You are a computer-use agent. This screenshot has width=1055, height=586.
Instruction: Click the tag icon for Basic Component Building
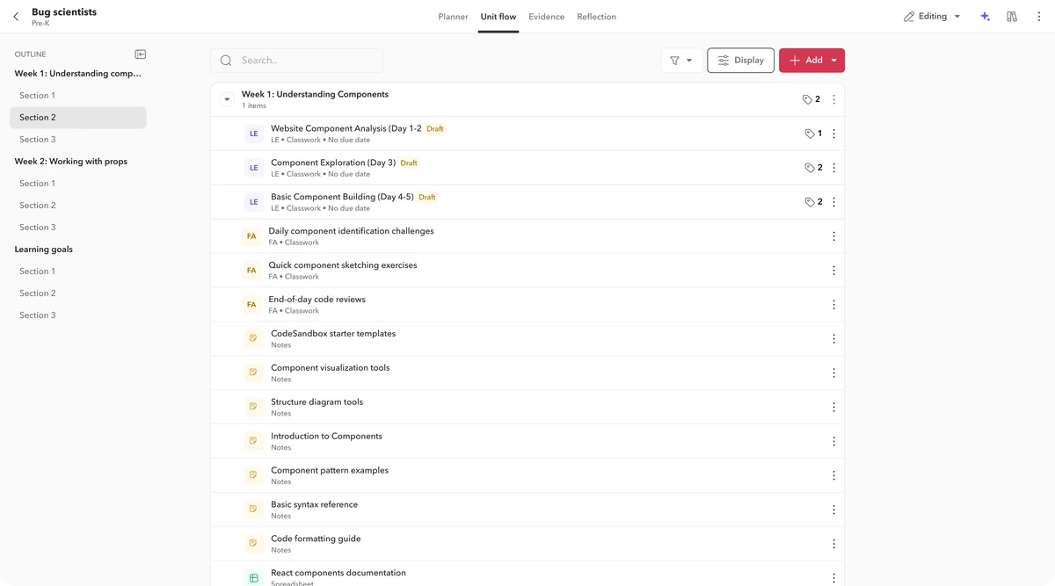pos(810,202)
